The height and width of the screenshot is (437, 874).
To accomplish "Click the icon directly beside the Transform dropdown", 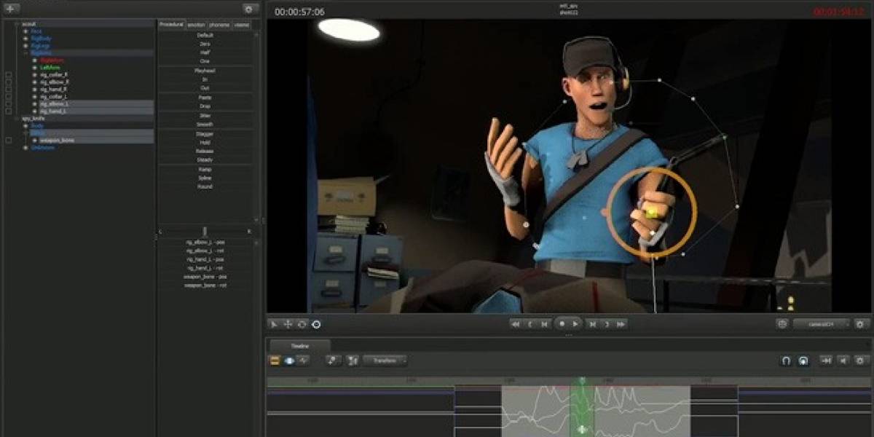I will 353,360.
